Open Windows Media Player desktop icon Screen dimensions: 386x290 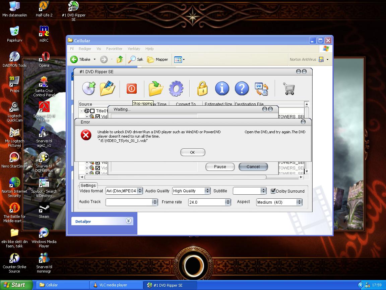pos(44,238)
